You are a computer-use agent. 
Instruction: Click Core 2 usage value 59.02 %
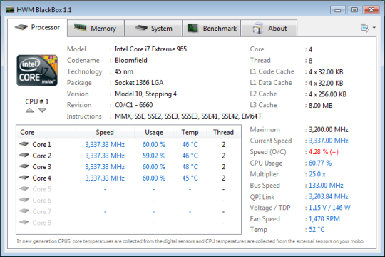154,156
